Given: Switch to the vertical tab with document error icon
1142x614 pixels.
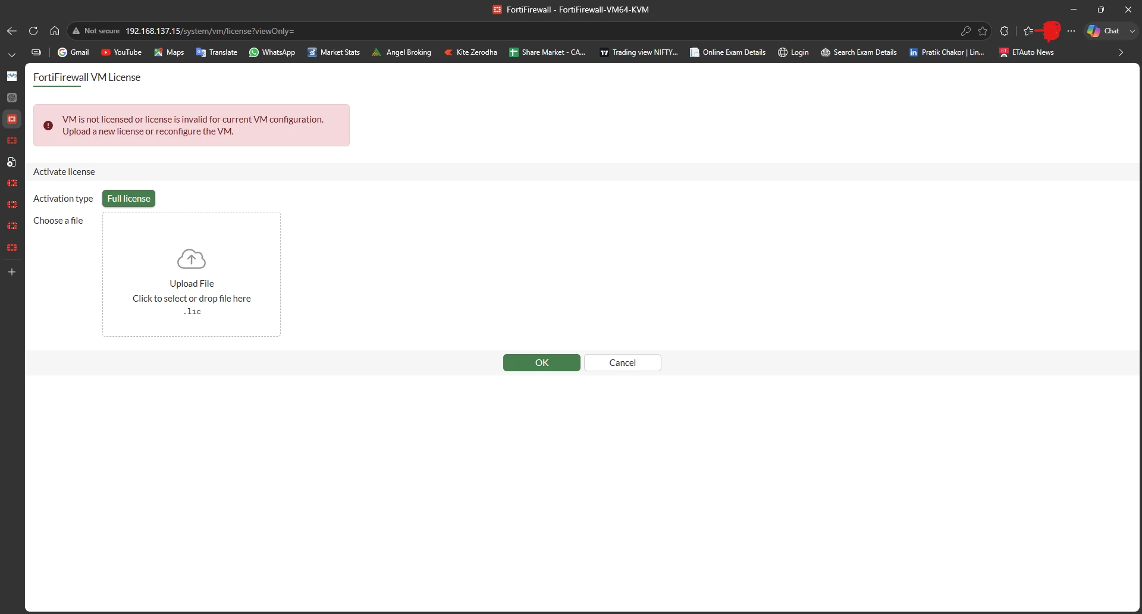Looking at the screenshot, I should [12, 162].
